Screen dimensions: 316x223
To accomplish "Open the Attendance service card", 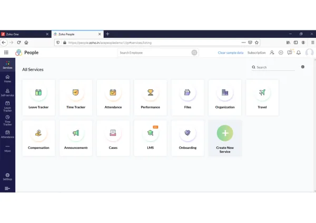I will pos(113,98).
